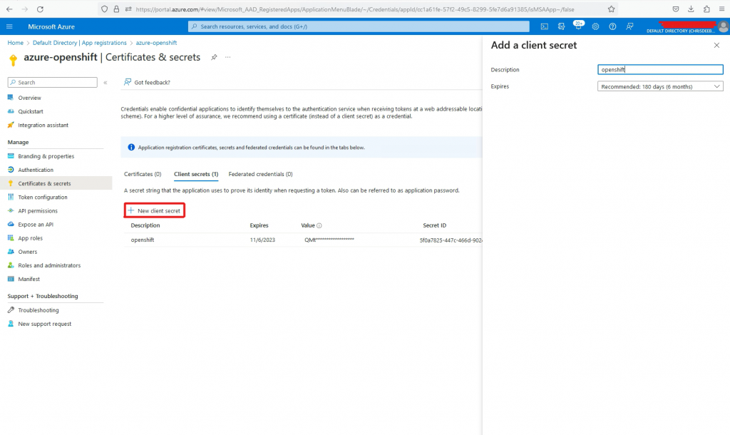
Task: Open the top-bar Feedback icon
Action: [629, 26]
